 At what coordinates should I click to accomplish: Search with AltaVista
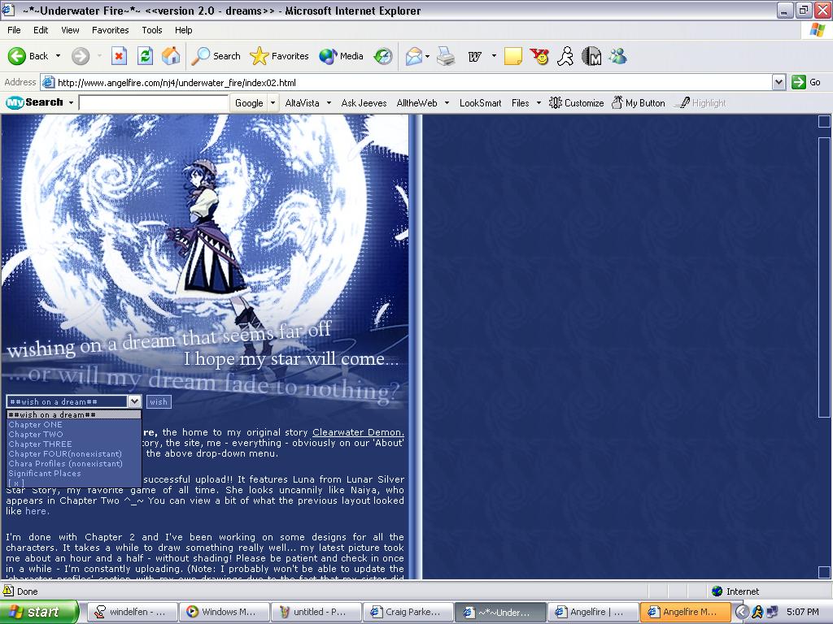302,103
